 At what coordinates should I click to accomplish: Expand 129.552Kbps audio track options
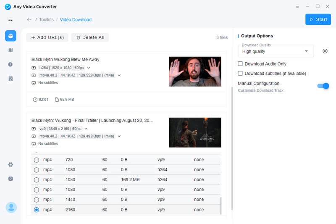pos(119,75)
